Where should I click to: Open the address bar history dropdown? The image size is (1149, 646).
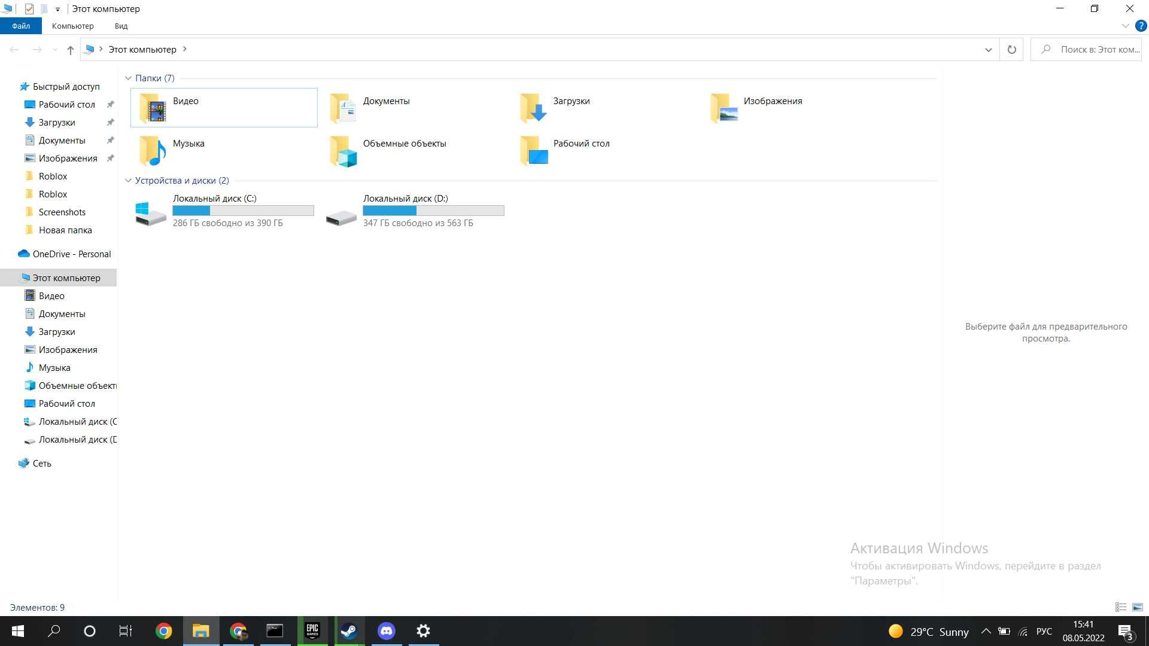(x=988, y=50)
